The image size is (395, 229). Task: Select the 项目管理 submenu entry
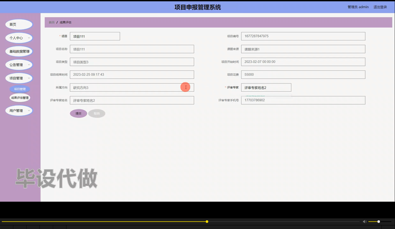point(20,89)
